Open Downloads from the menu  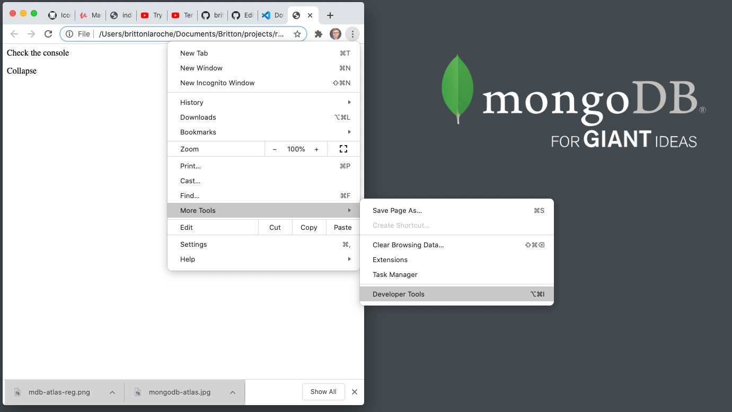click(263, 117)
